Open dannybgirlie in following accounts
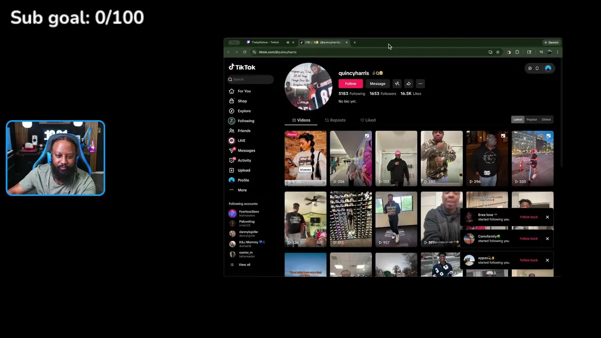Image resolution: width=601 pixels, height=338 pixels. 244,233
